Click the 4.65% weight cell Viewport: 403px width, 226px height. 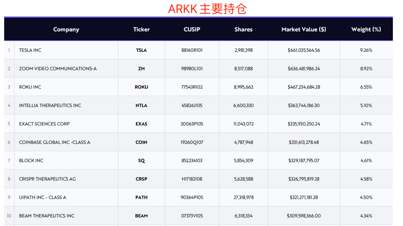pos(366,142)
